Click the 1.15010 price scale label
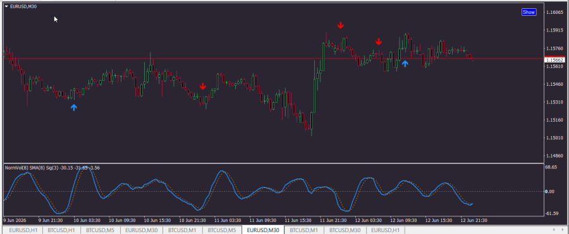Image resolution: width=569 pixels, height=234 pixels. (x=555, y=138)
